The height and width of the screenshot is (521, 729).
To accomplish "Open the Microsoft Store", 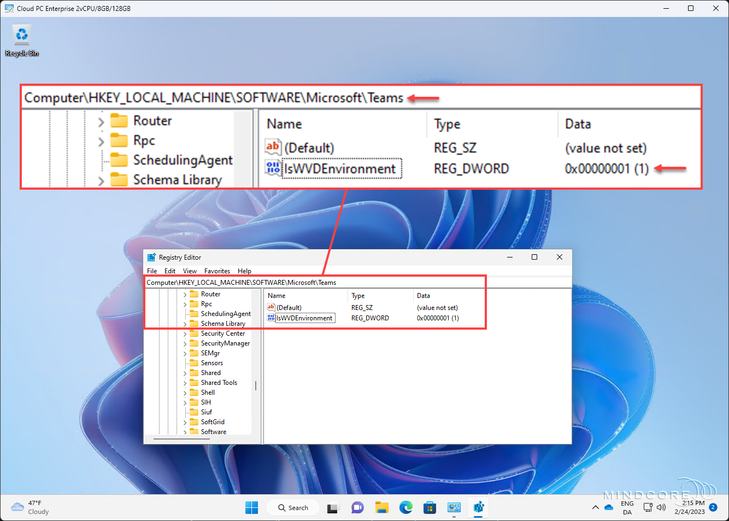I will pyautogui.click(x=430, y=507).
